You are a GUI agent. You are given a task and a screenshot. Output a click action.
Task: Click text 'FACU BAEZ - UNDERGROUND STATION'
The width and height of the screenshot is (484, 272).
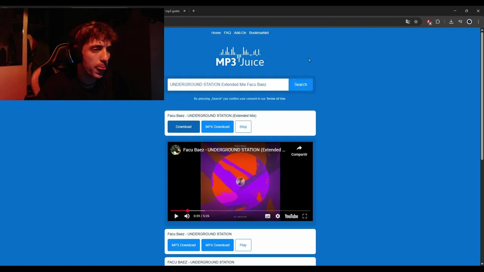pos(201,262)
